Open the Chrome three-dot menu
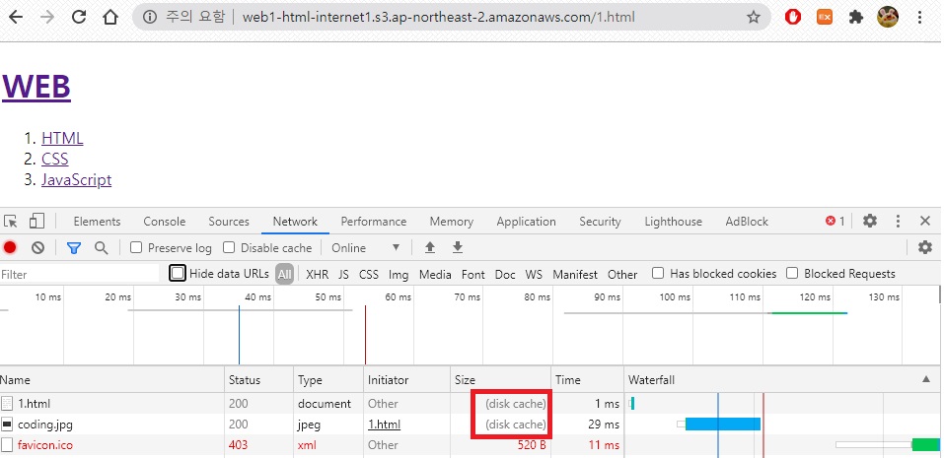944x458 pixels. pyautogui.click(x=919, y=17)
